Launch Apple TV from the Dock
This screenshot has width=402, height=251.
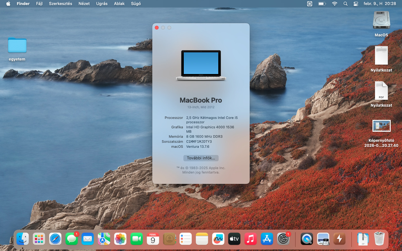pos(234,239)
